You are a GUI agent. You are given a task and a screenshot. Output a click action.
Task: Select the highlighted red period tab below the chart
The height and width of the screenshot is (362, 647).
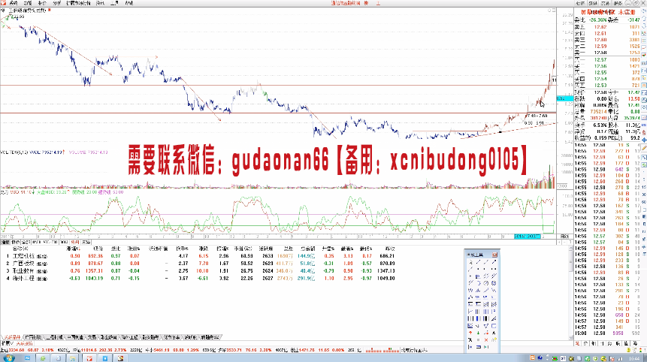(x=74, y=243)
